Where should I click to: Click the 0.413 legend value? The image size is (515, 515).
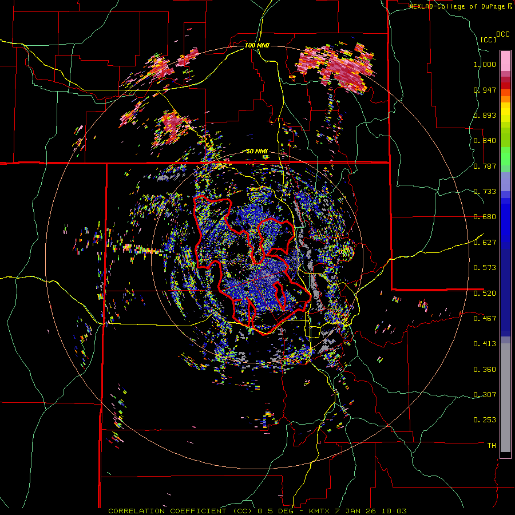[x=485, y=344]
